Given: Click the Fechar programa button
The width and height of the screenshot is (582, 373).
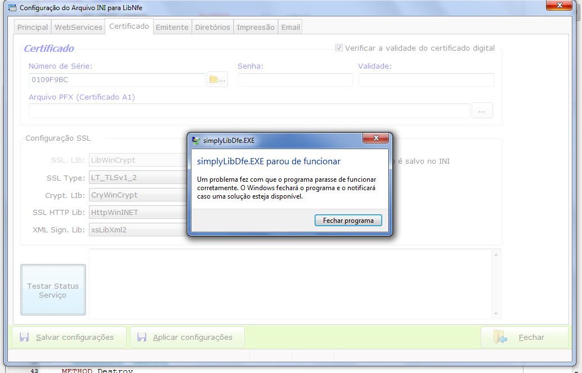Looking at the screenshot, I should point(348,221).
